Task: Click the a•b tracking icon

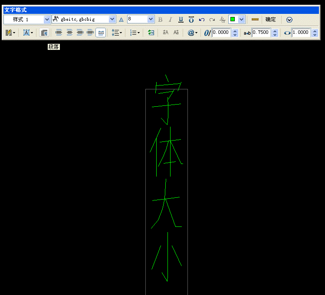Action: pos(247,33)
